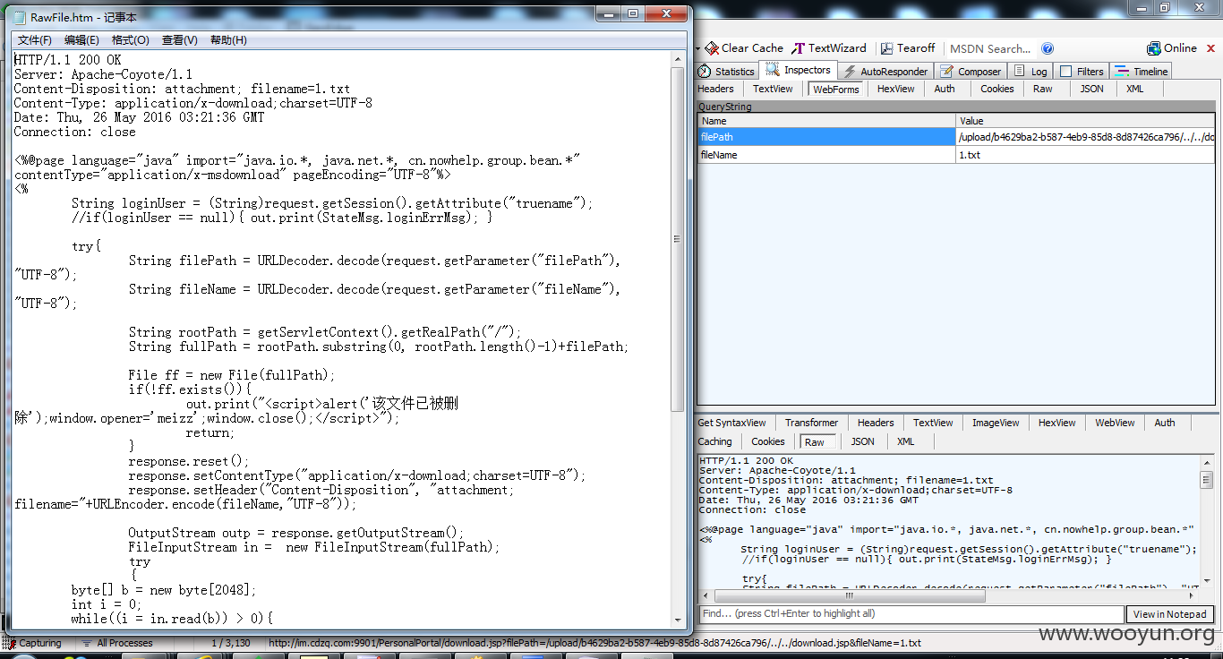Image resolution: width=1223 pixels, height=659 pixels.
Task: Open Notepad's 帮助(H) menu
Action: tap(228, 40)
